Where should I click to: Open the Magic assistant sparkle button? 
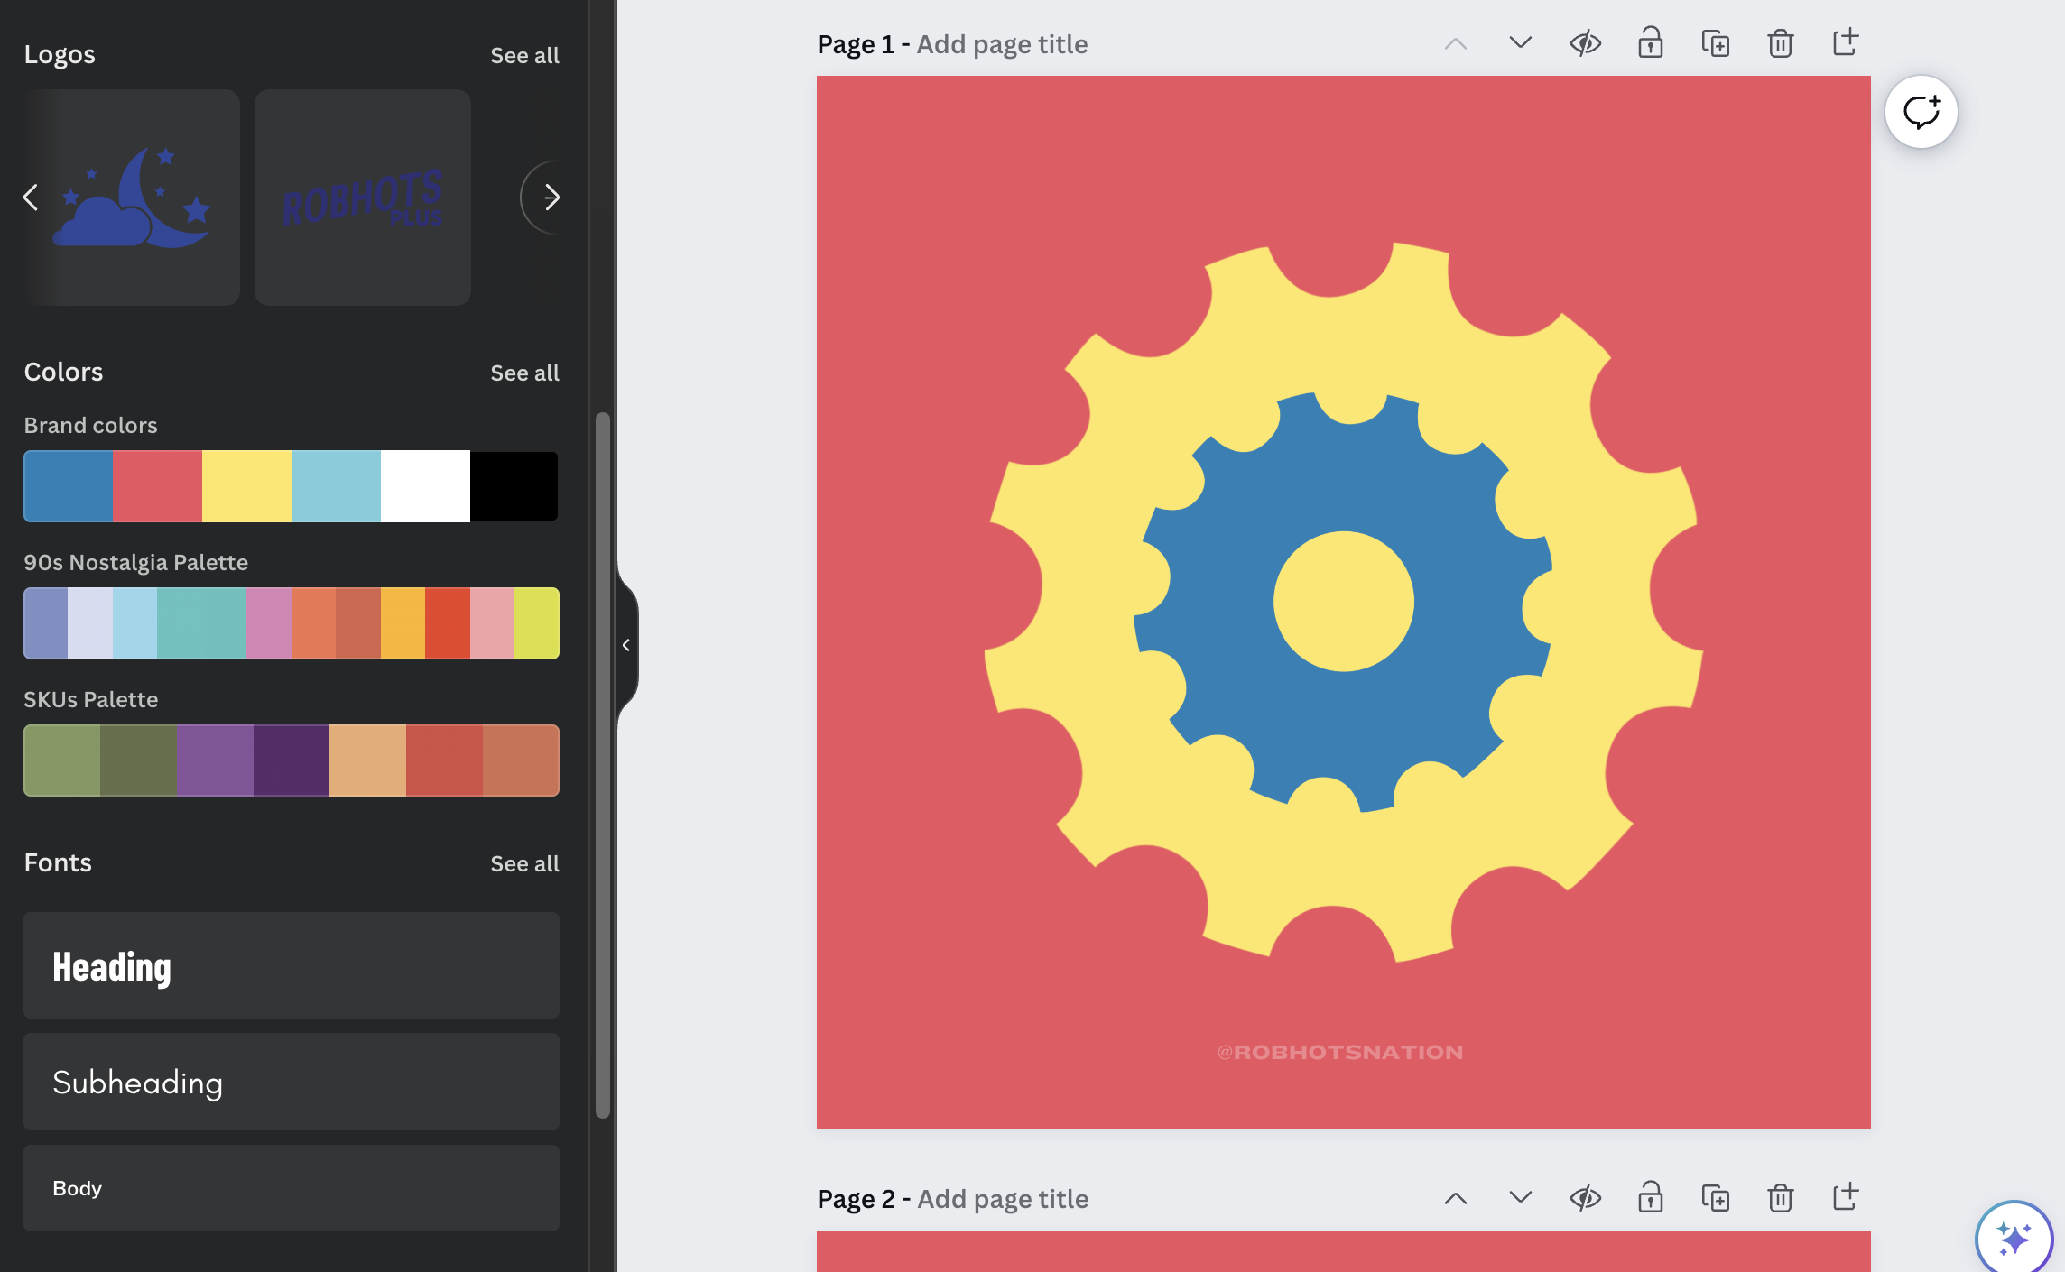2014,1238
